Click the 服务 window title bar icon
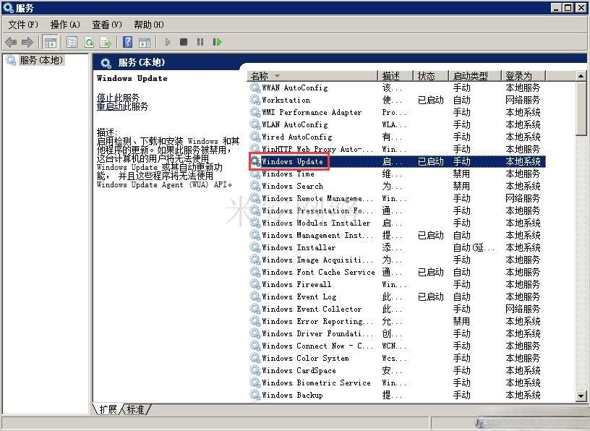 coord(8,7)
